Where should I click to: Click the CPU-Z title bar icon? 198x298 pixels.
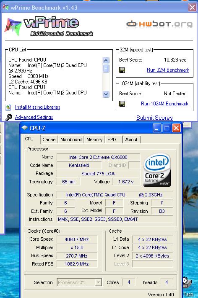(25, 128)
